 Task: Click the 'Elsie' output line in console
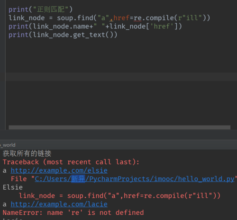pos(13,187)
